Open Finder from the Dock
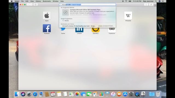 coord(17,94)
